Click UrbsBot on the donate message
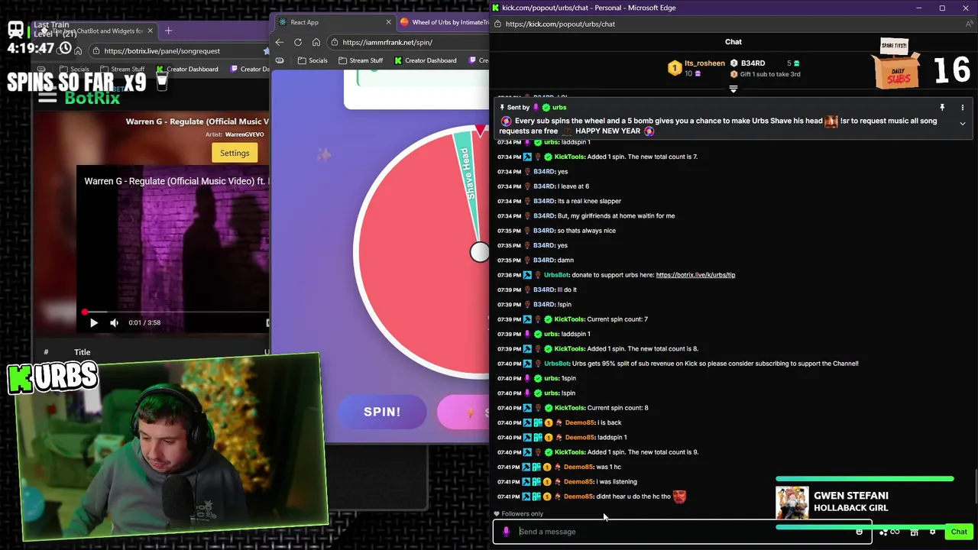This screenshot has height=550, width=978. (556, 275)
